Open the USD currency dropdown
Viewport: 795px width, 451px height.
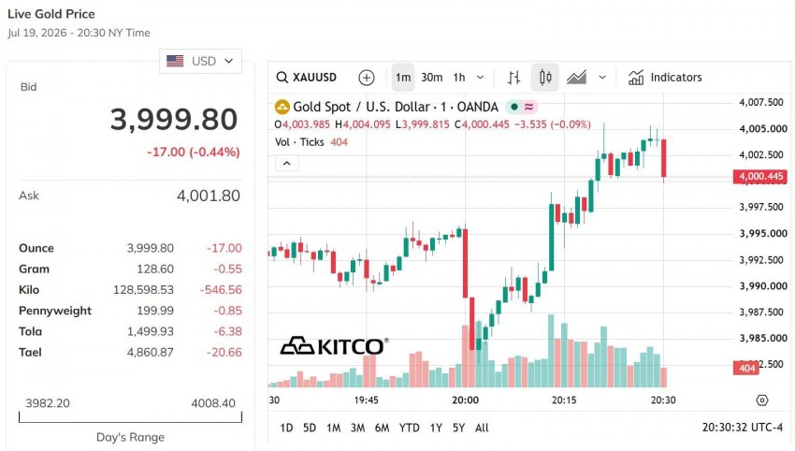[x=200, y=62]
